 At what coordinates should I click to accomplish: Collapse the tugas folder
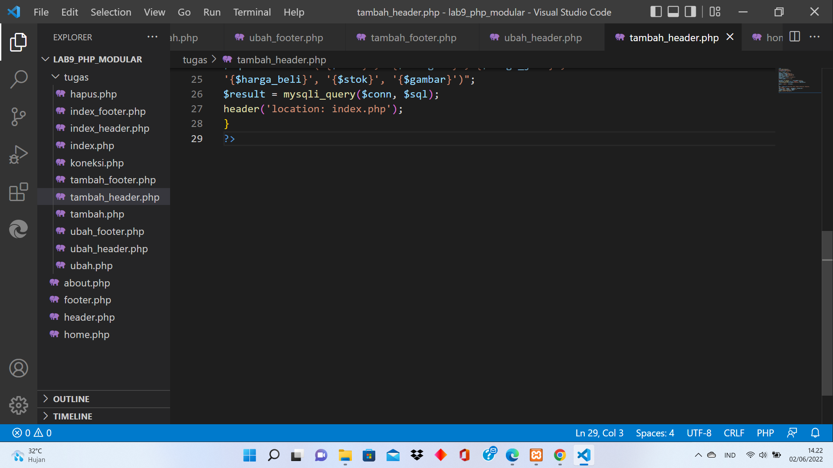104,77
